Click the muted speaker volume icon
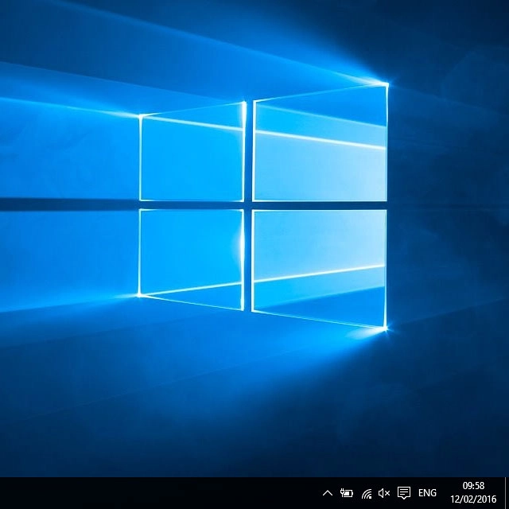Viewport: 509px width, 509px height. 384,493
